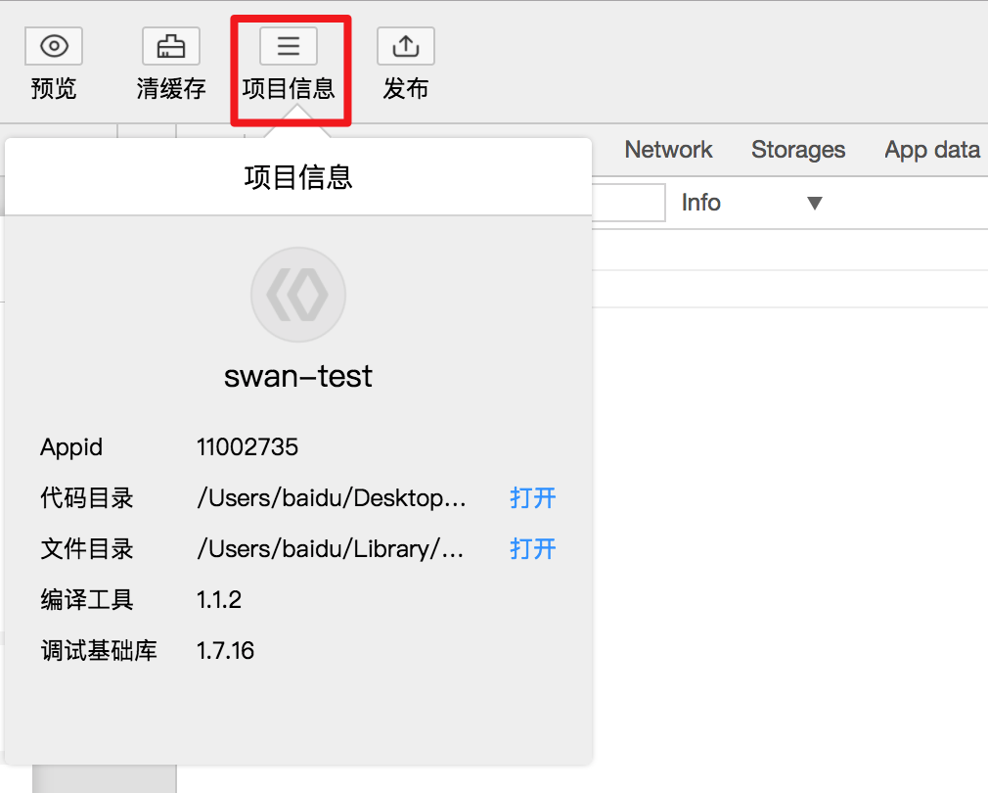Click the swan-test project logo icon
988x793 pixels.
pyautogui.click(x=298, y=294)
